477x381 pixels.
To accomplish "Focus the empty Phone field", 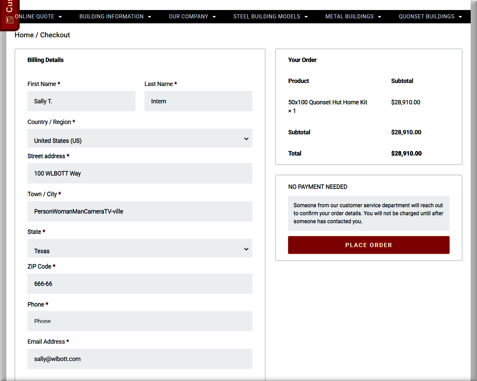I will (x=140, y=321).
